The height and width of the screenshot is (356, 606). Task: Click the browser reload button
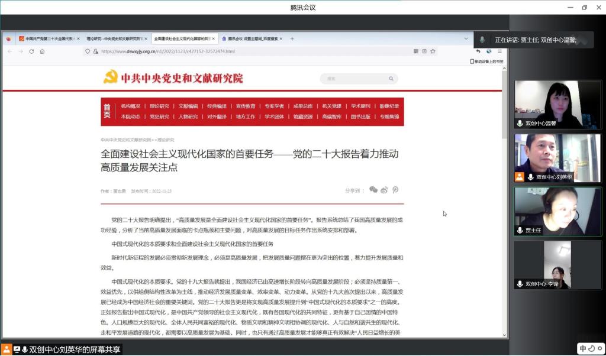31,51
